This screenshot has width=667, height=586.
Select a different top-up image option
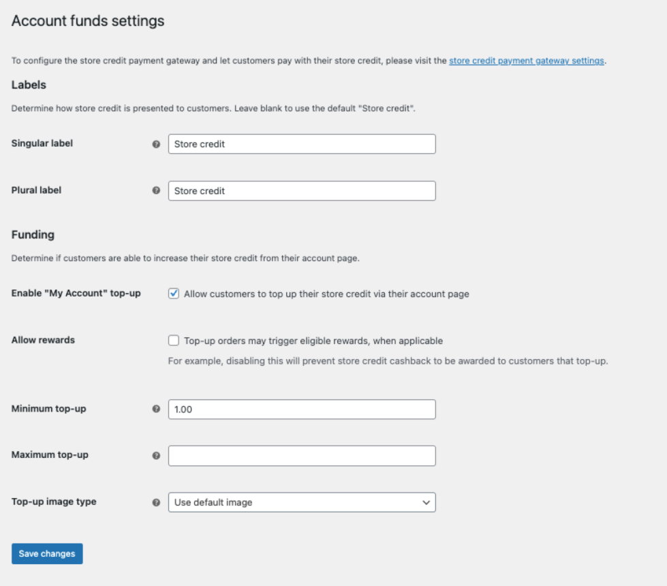[x=302, y=502]
